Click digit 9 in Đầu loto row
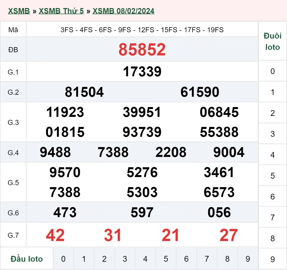 pos(247,258)
